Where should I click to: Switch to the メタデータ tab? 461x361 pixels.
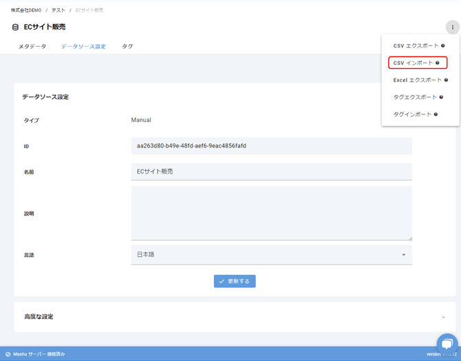pyautogui.click(x=32, y=47)
